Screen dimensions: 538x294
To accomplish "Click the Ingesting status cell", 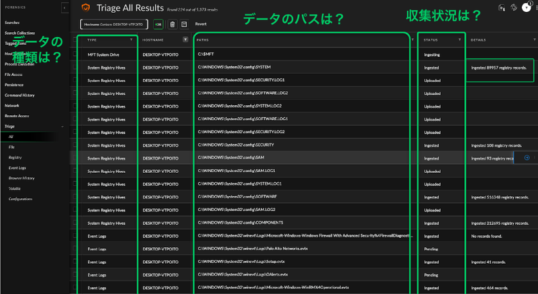I will (431, 54).
